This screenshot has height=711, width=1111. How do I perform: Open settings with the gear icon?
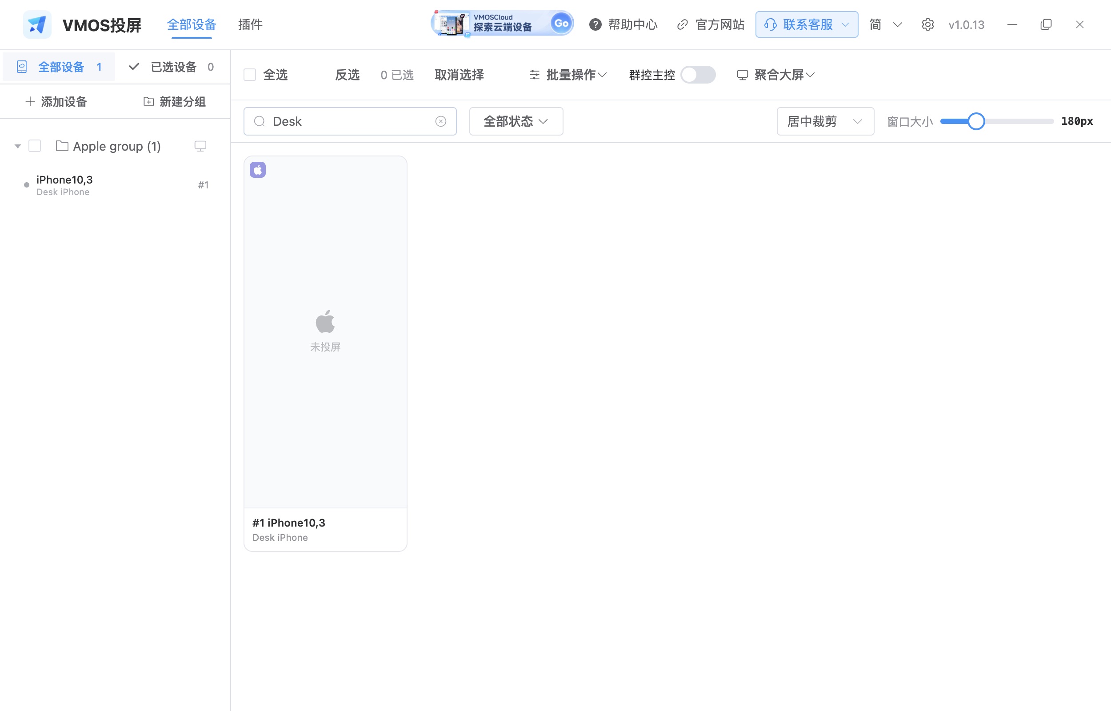pos(927,24)
